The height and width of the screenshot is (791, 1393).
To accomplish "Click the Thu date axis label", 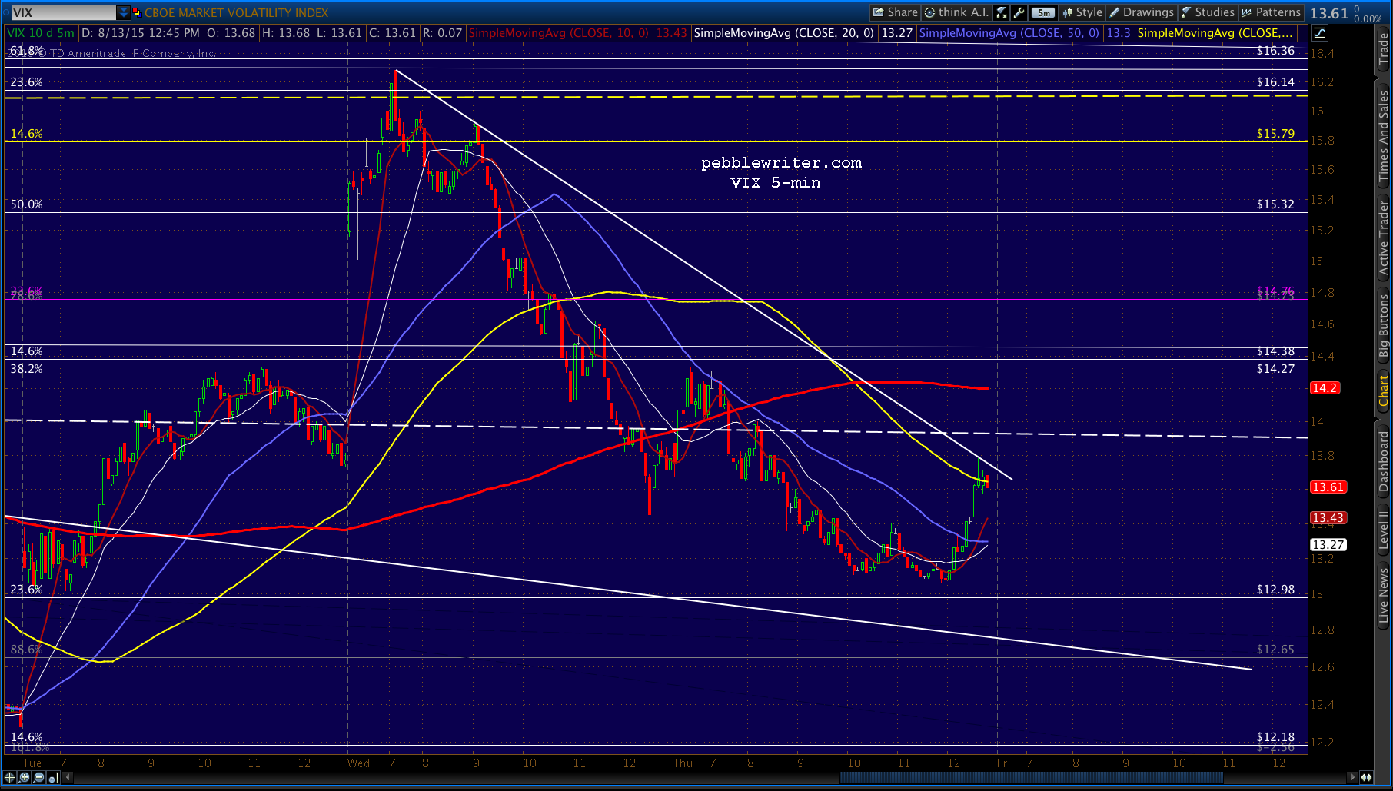I will tap(683, 763).
